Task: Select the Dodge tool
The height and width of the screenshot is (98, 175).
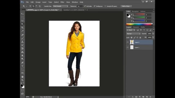Action: 22,59
